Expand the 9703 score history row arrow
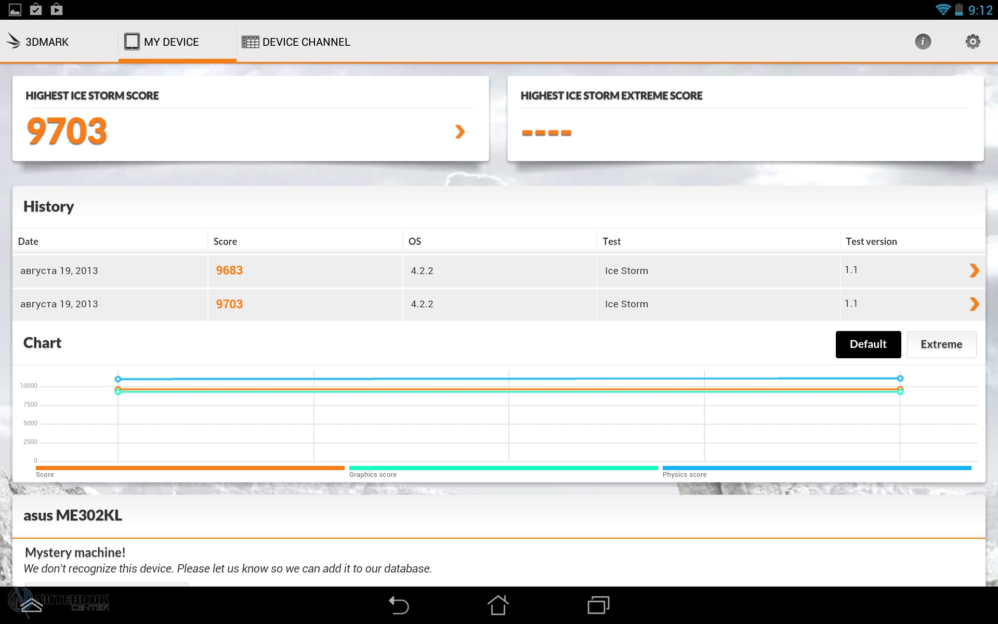Viewport: 998px width, 624px height. 974,304
